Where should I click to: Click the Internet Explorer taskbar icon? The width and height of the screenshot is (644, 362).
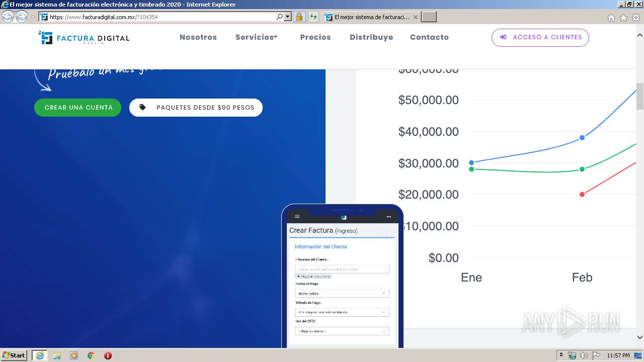click(40, 355)
